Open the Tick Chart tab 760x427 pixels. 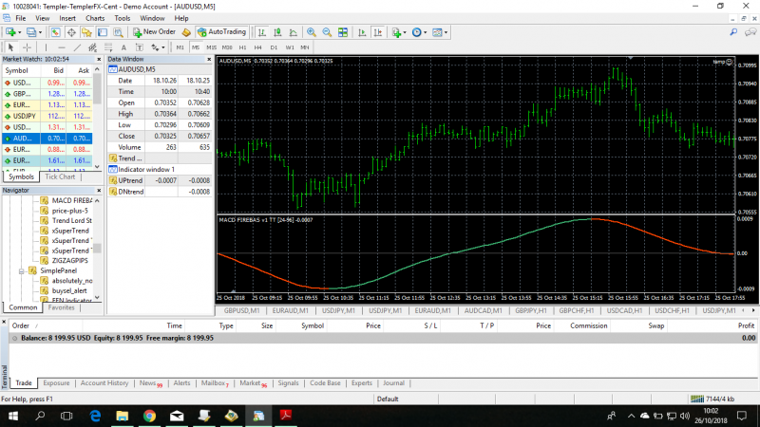(x=61, y=176)
